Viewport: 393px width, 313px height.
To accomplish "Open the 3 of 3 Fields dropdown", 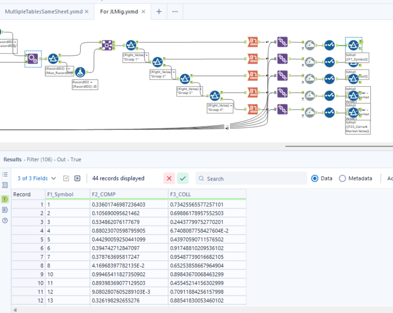I will [37, 178].
